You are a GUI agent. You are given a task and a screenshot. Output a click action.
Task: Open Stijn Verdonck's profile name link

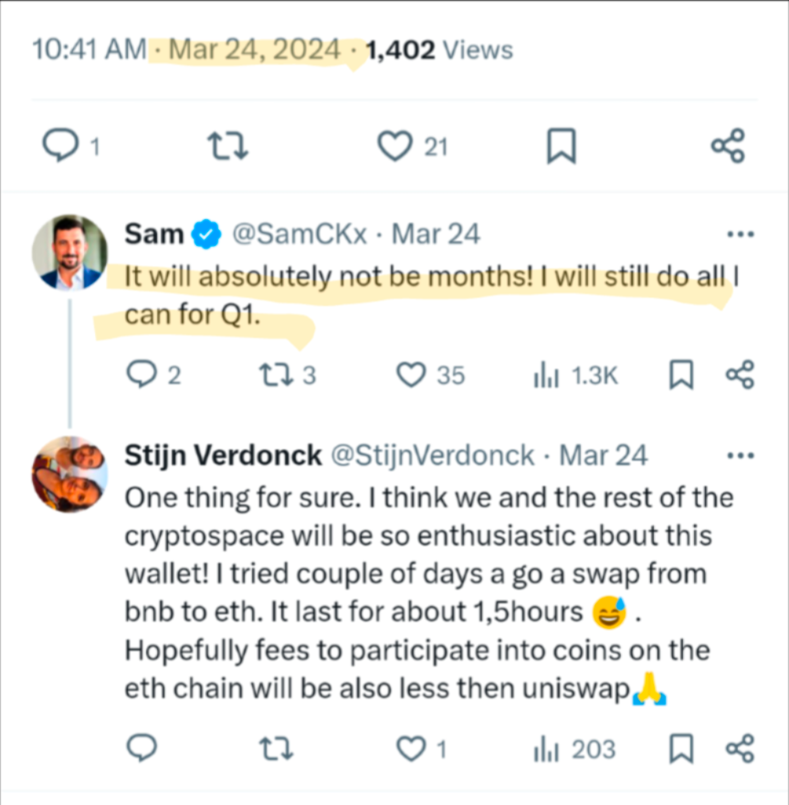point(223,455)
